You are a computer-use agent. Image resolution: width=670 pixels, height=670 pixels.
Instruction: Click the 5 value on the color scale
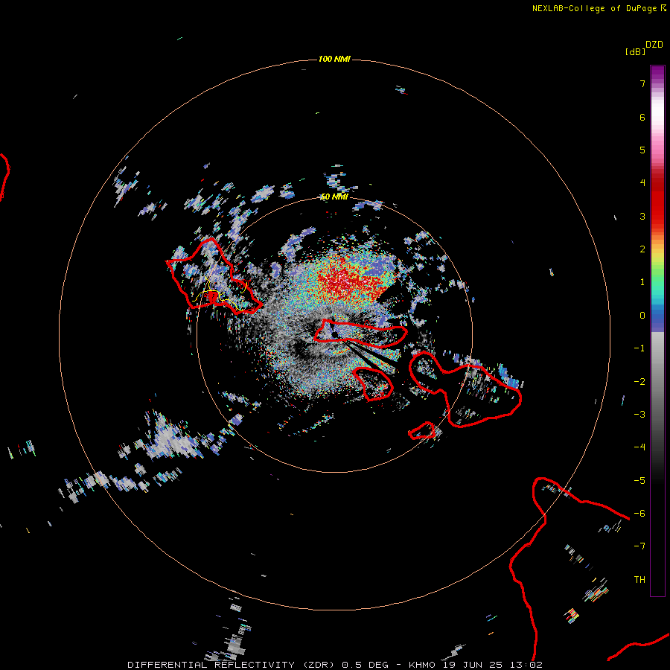(642, 150)
